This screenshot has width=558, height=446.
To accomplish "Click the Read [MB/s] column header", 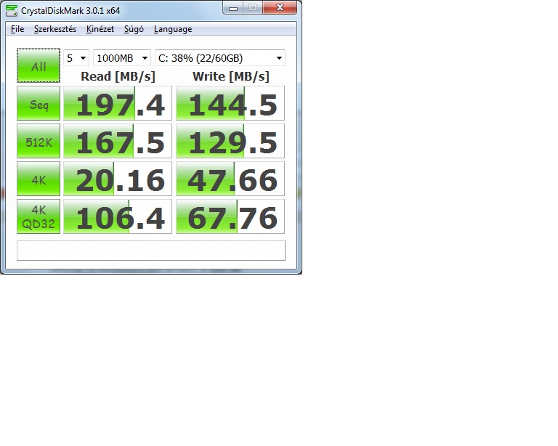I will click(118, 76).
